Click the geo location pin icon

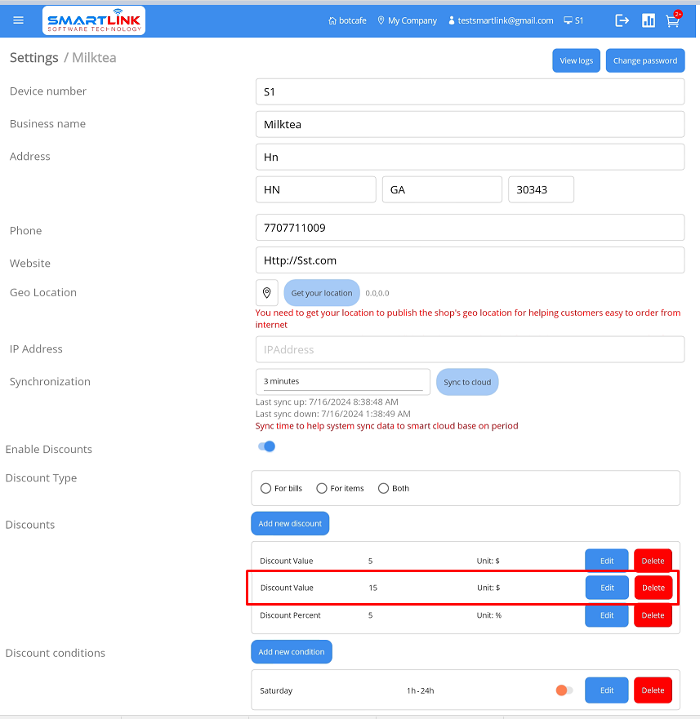click(x=267, y=293)
